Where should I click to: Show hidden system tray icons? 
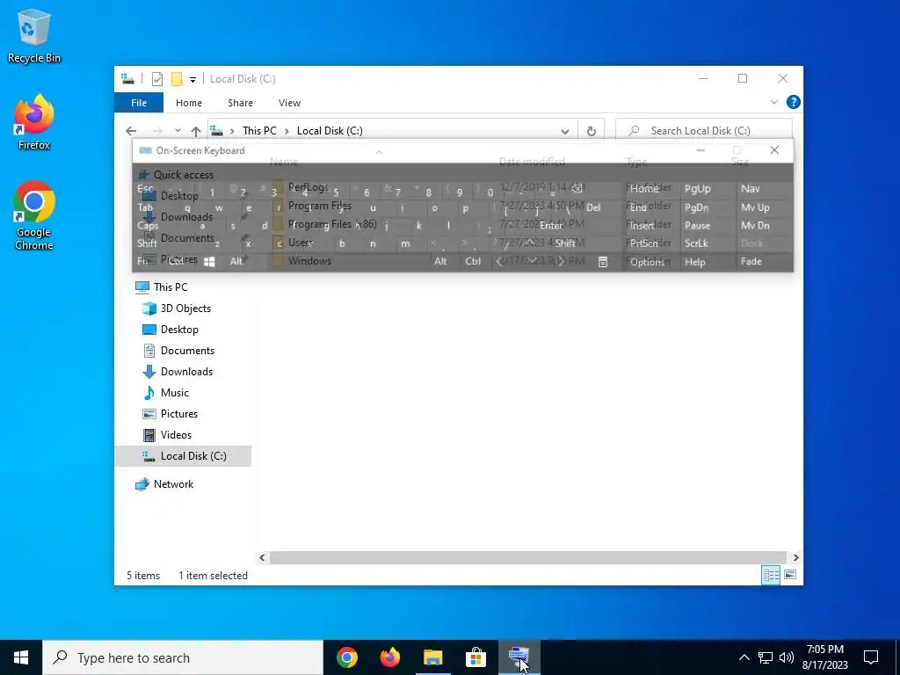[744, 657]
